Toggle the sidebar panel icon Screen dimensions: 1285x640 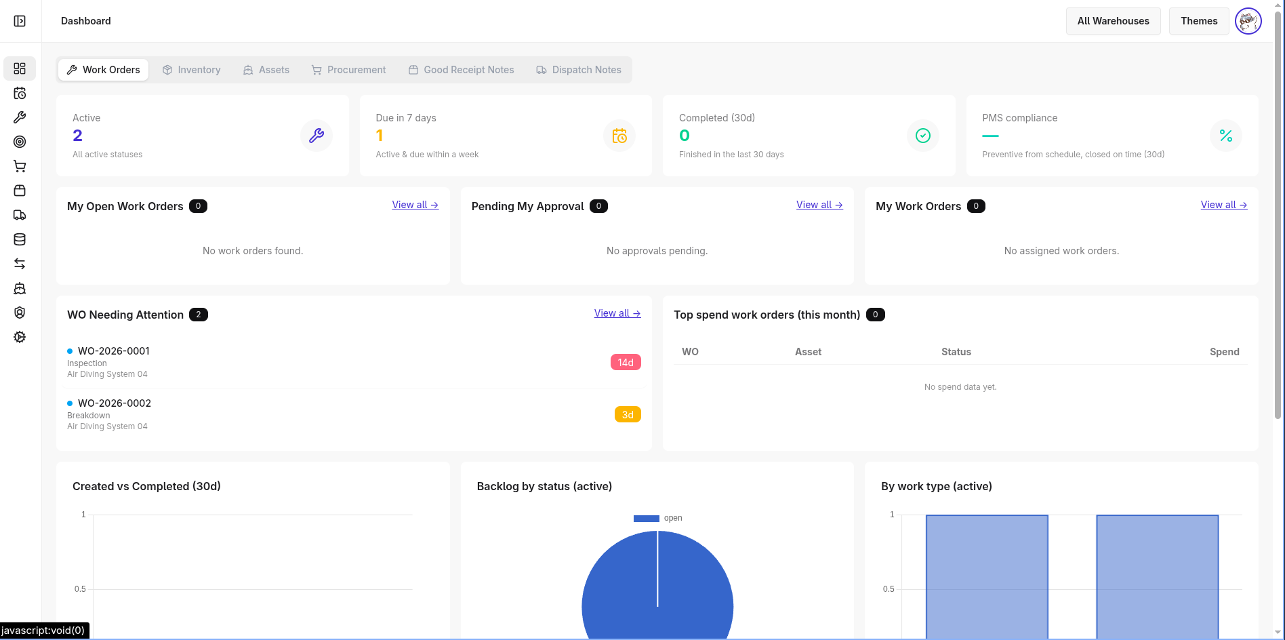click(x=20, y=21)
